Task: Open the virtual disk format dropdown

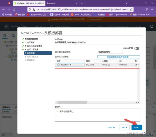Action: pos(111,52)
